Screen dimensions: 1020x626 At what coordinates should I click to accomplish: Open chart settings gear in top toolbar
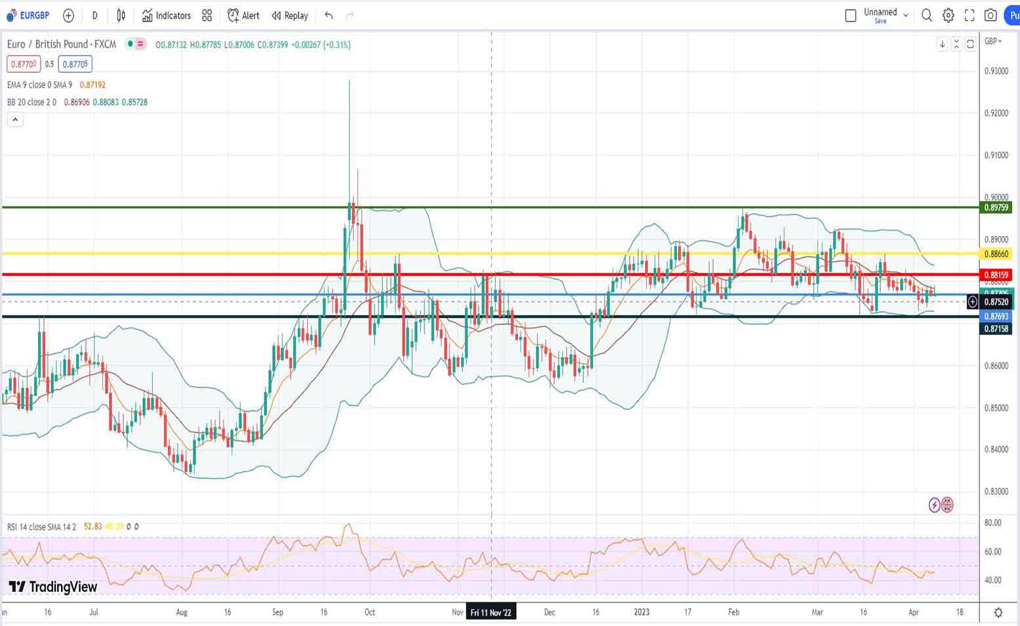948,15
